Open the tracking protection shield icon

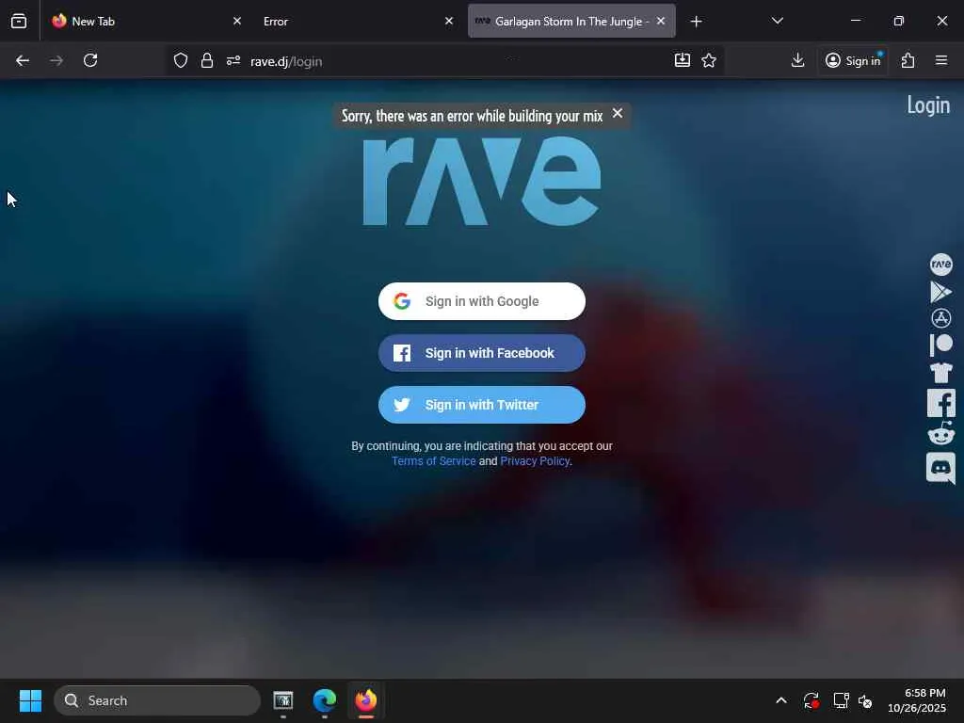click(x=180, y=60)
